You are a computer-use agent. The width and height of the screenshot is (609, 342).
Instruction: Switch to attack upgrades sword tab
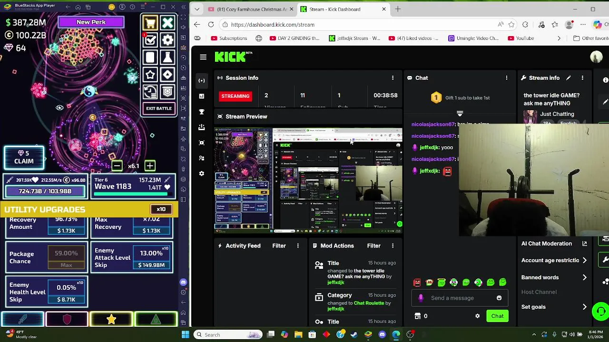[22, 320]
